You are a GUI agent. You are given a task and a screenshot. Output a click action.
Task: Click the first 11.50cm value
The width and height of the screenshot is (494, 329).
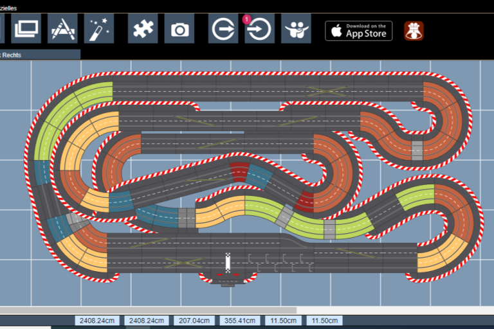tap(283, 321)
